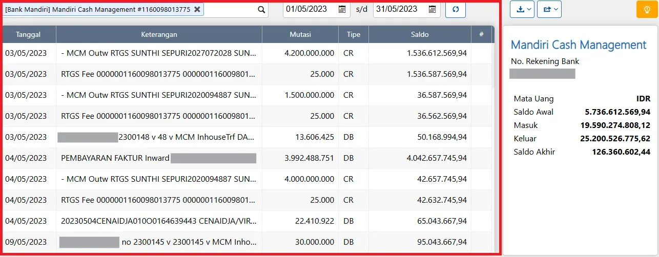Click the Saldo column header
The height and width of the screenshot is (257, 659).
tap(419, 34)
